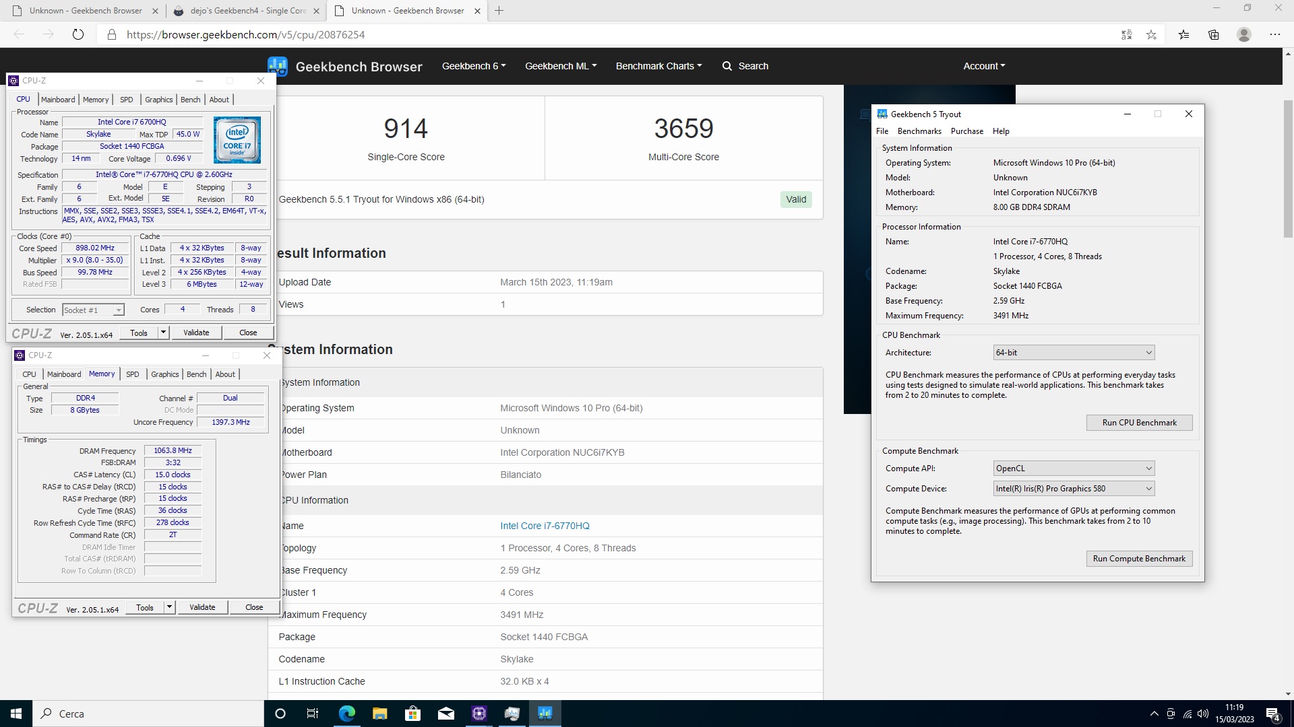Viewport: 1294px width, 727px height.
Task: Click the Tools button in upper CPU-Z window
Action: (139, 333)
